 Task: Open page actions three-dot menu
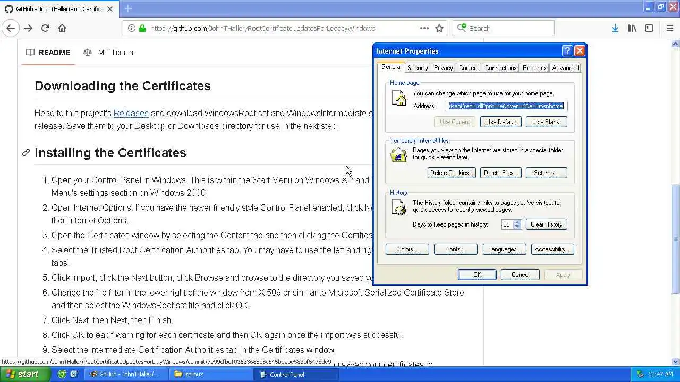pyautogui.click(x=424, y=28)
